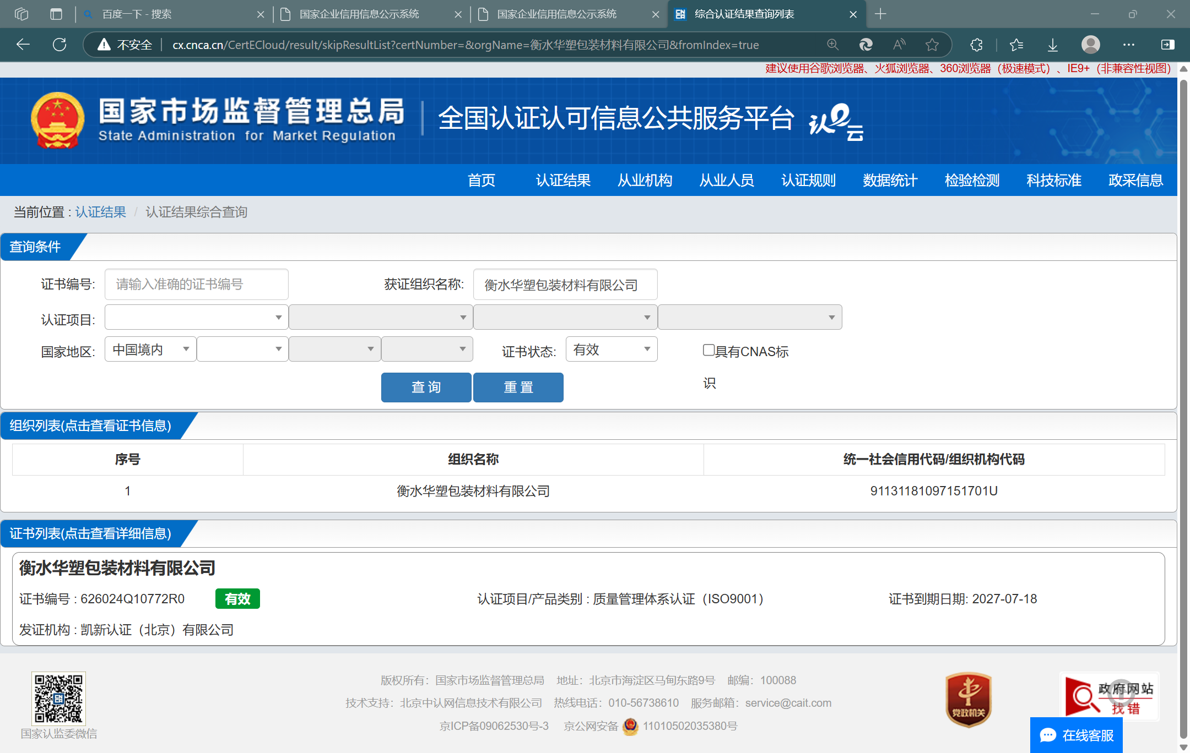Click the 国家认监委微信 QR code
Image resolution: width=1190 pixels, height=753 pixels.
click(58, 698)
